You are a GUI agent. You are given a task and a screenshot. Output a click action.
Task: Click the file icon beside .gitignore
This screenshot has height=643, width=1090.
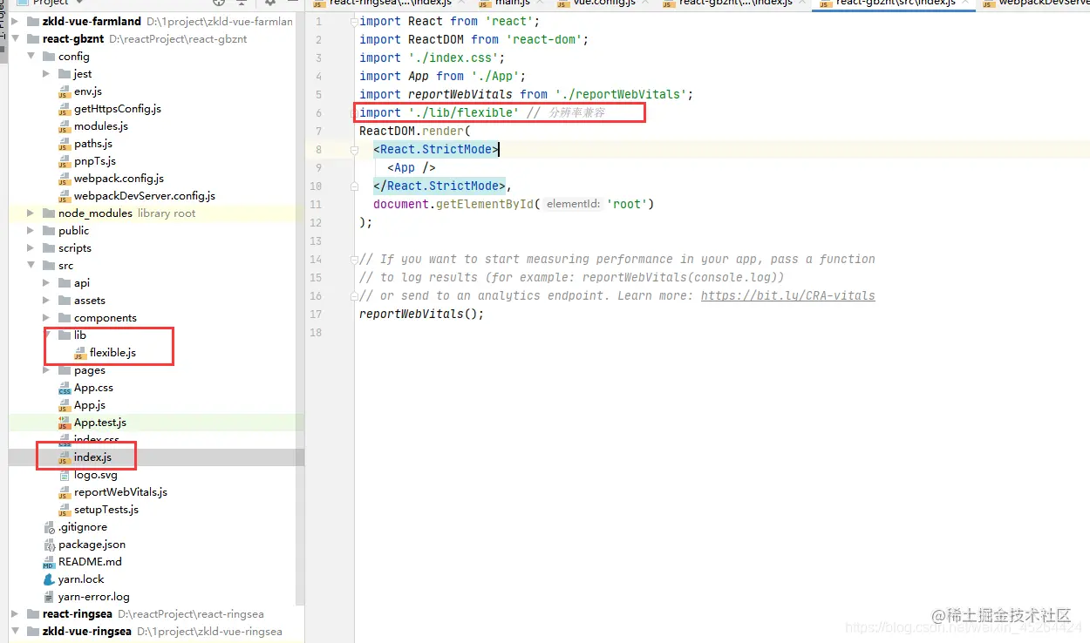click(x=49, y=527)
